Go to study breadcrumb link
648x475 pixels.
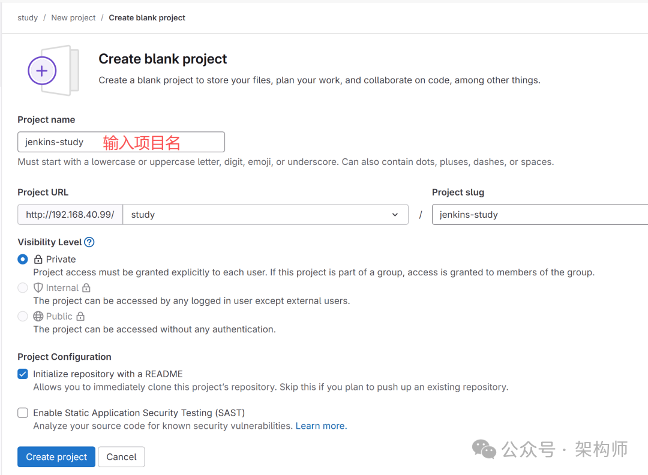point(28,18)
